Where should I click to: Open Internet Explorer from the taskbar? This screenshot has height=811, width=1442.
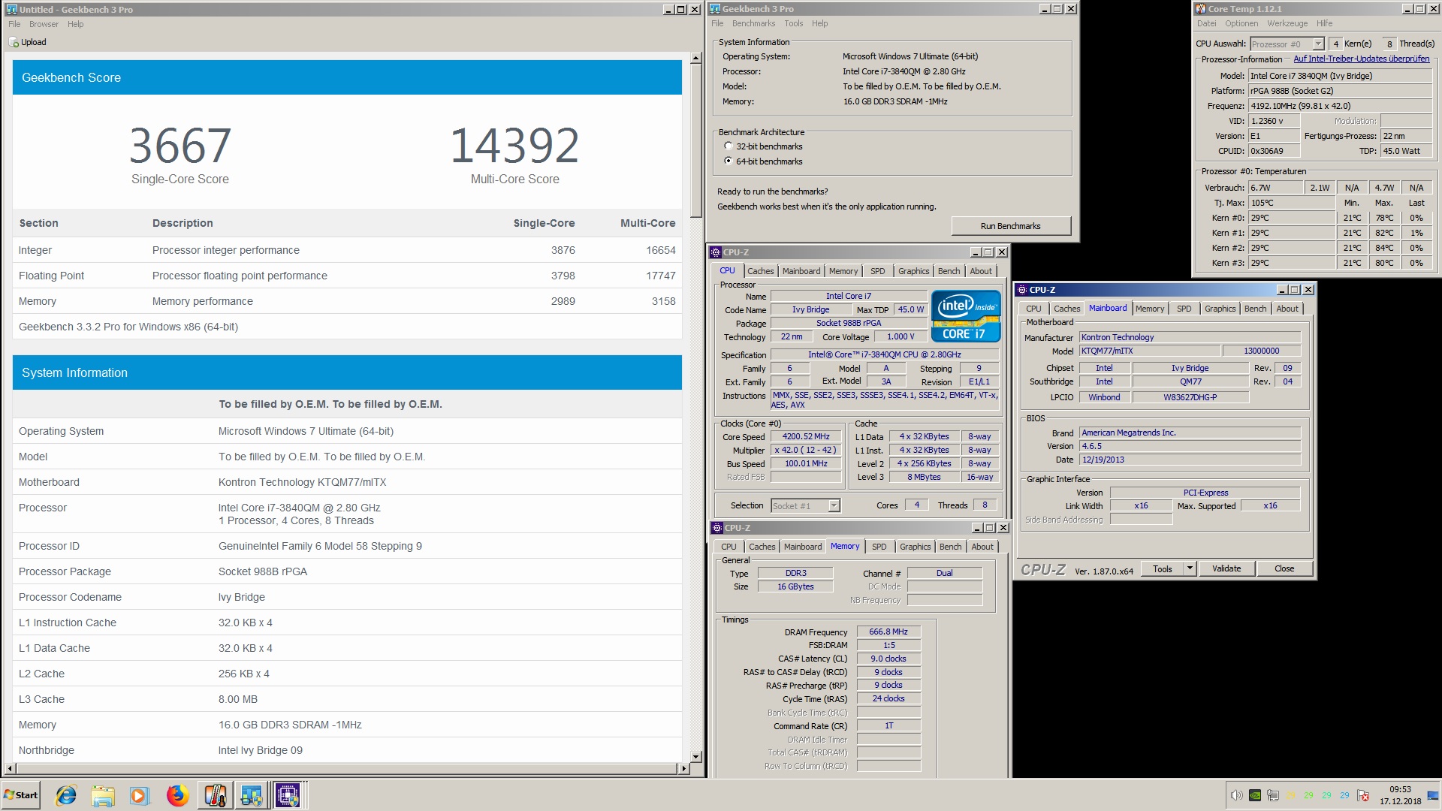click(x=66, y=795)
